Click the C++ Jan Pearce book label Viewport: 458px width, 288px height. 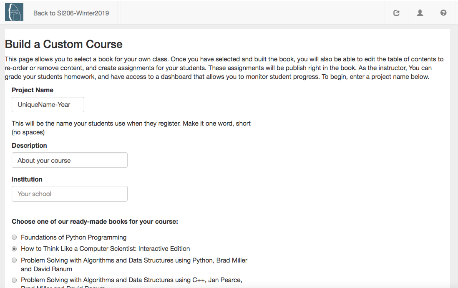click(131, 282)
